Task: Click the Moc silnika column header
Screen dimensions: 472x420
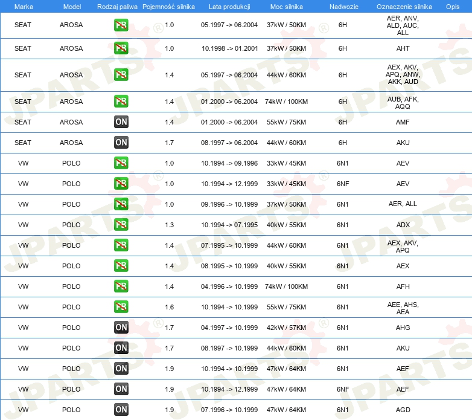Action: (286, 6)
